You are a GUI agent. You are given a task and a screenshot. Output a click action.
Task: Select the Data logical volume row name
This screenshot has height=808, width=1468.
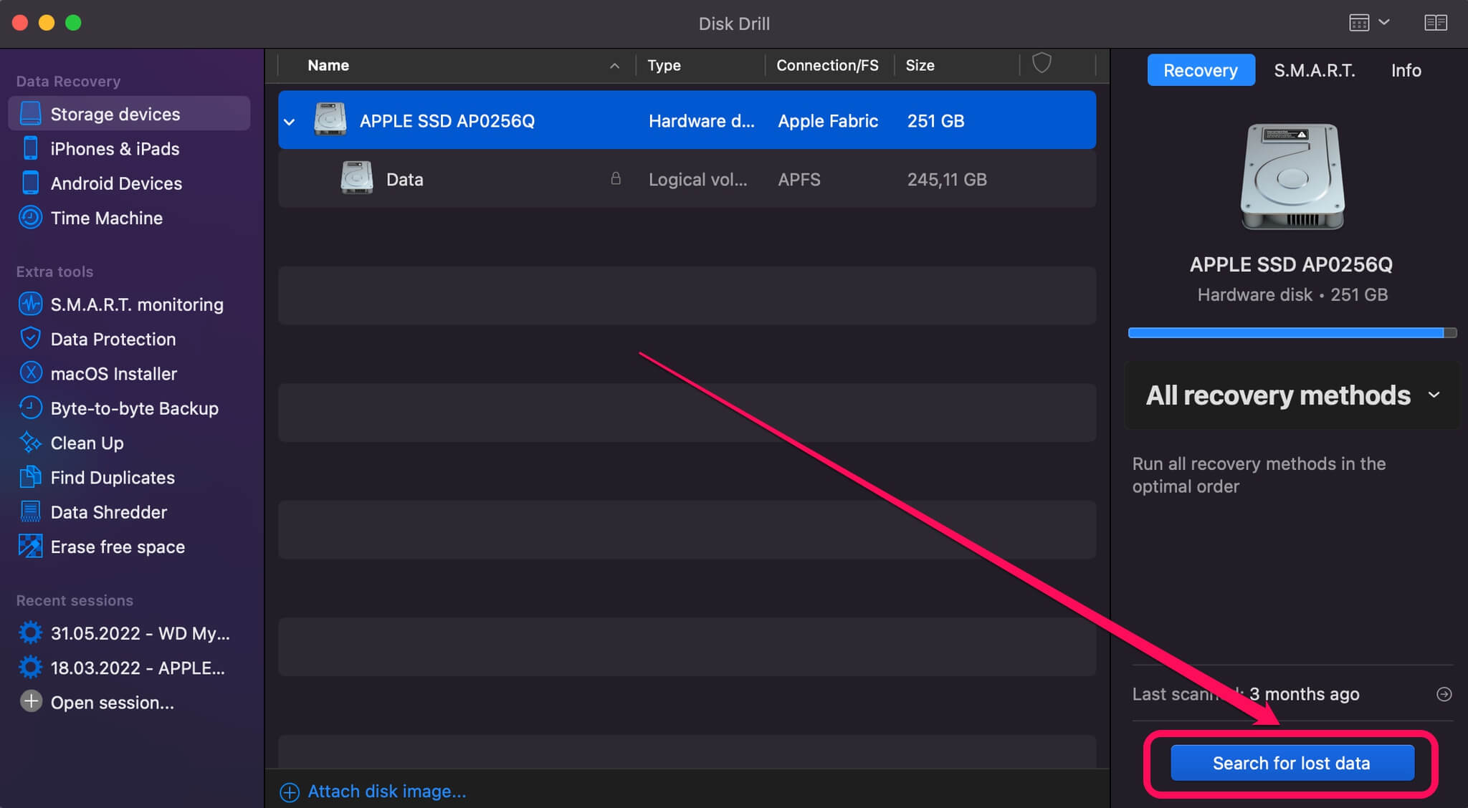(x=405, y=179)
